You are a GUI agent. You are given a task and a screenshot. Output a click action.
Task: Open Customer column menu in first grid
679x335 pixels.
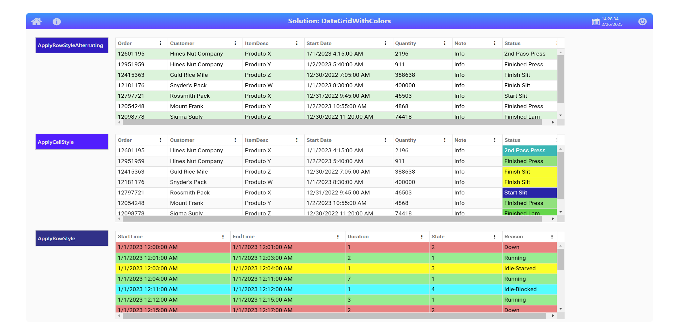235,43
